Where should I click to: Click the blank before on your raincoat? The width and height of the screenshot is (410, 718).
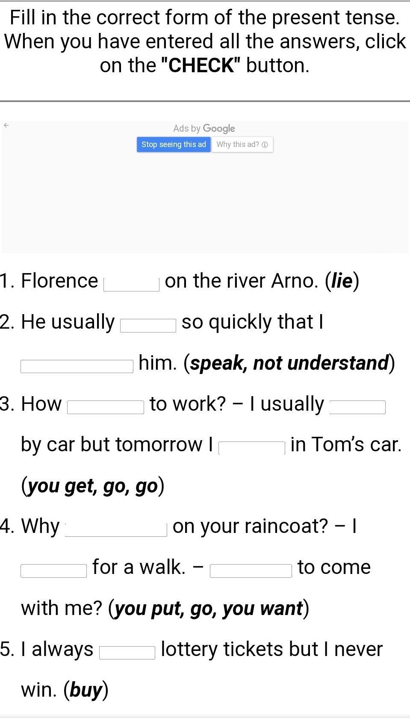click(x=116, y=530)
